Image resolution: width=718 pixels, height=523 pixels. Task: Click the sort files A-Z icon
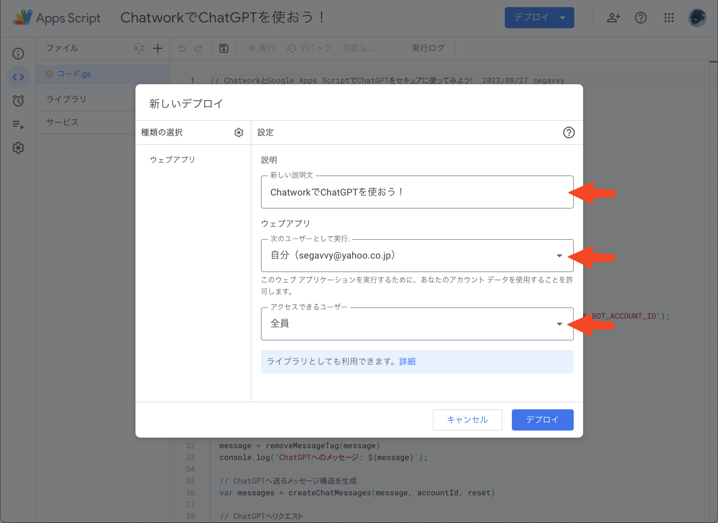click(x=138, y=48)
